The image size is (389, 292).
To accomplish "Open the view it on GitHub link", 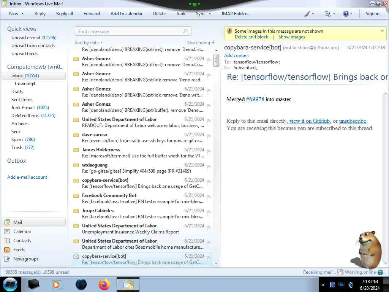I will point(309,121).
